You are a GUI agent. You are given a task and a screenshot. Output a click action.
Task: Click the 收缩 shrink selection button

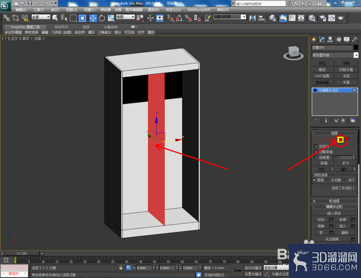pos(324,163)
